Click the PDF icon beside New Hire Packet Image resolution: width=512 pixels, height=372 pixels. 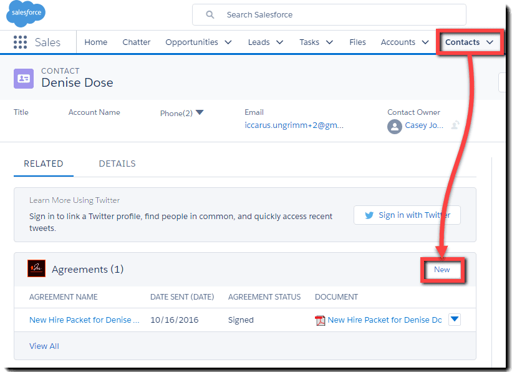coord(320,320)
